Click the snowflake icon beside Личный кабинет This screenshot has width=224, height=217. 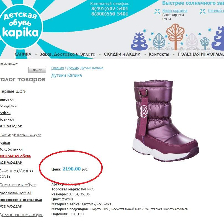(203, 12)
